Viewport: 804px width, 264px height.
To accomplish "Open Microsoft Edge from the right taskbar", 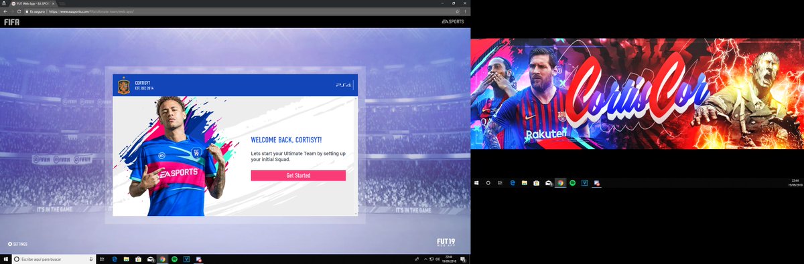I will 513,182.
